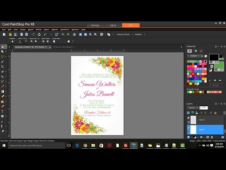Viewport: 226px width, 170px height.
Task: Toggle the Layers palette auto-hide pin
Action: (221, 104)
